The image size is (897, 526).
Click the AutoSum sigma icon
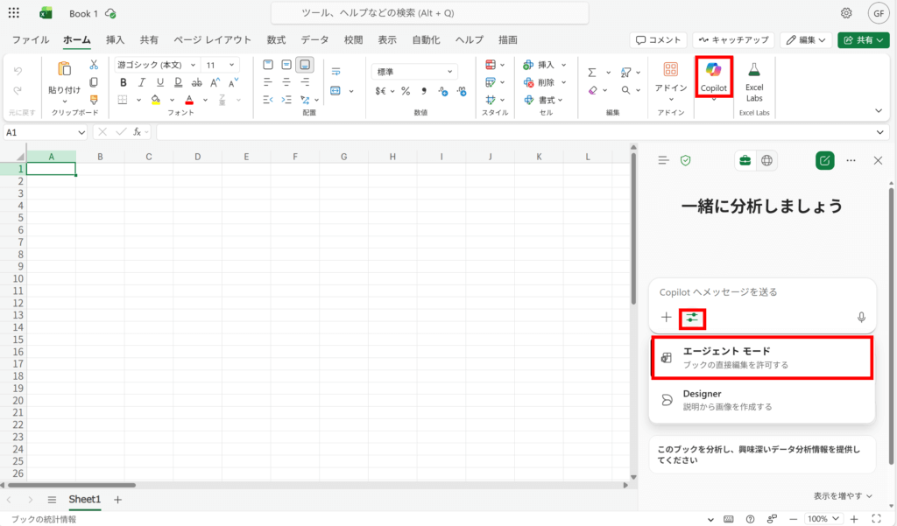592,72
